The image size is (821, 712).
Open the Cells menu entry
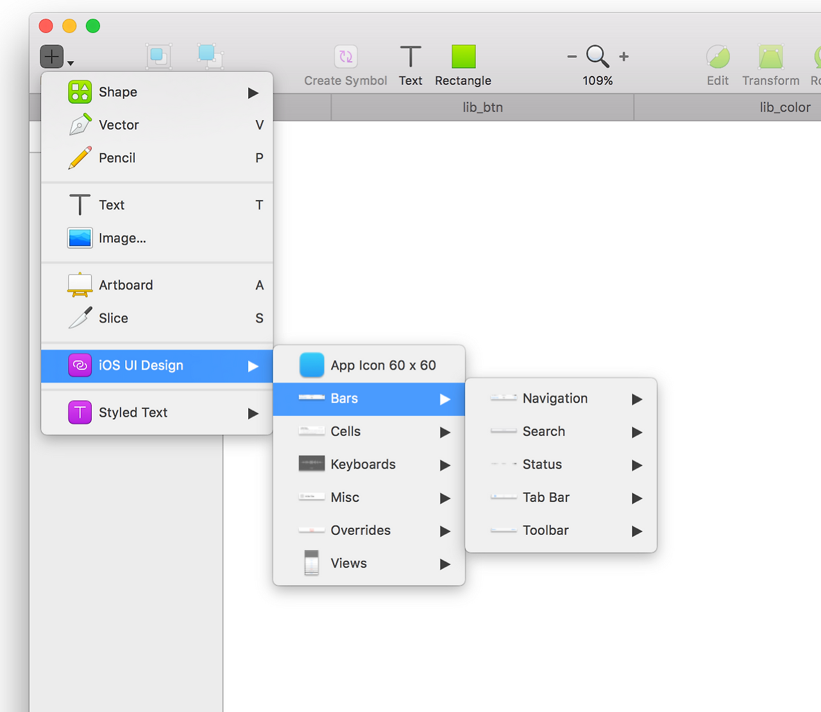tap(369, 431)
